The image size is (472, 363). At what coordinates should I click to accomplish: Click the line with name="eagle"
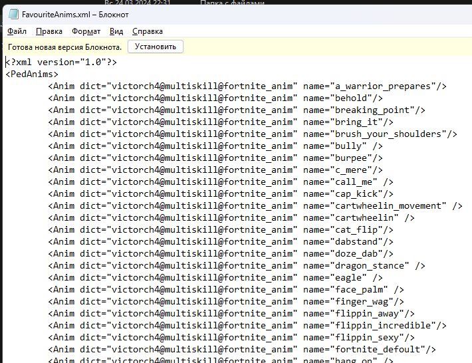click(215, 277)
